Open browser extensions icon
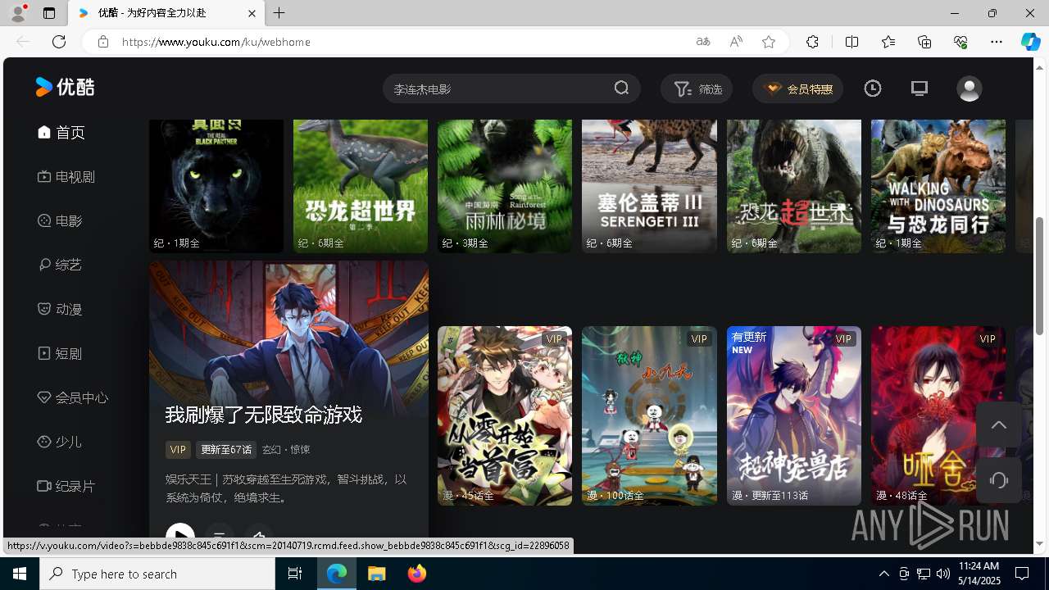Viewport: 1049px width, 590px height. (x=812, y=42)
